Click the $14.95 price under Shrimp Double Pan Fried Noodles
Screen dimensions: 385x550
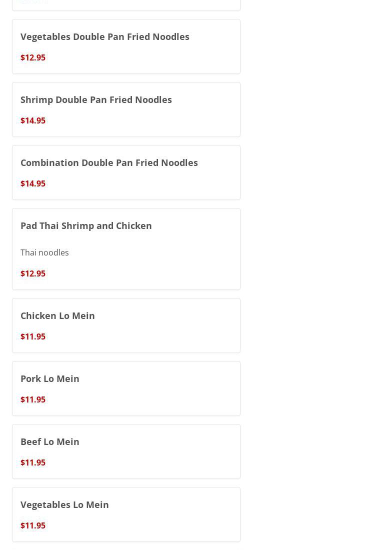point(33,120)
